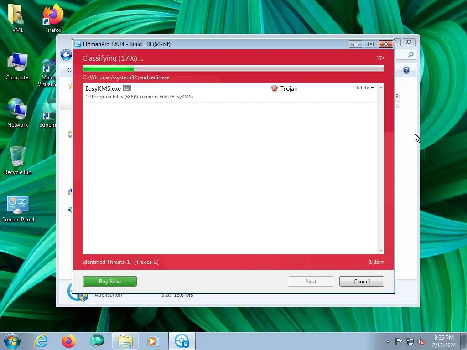Click the scan progress bar
467x350 pixels.
point(233,69)
